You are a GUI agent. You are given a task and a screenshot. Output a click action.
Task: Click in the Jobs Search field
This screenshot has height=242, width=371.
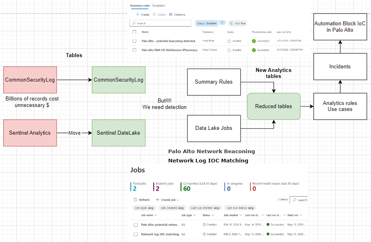[299, 200]
